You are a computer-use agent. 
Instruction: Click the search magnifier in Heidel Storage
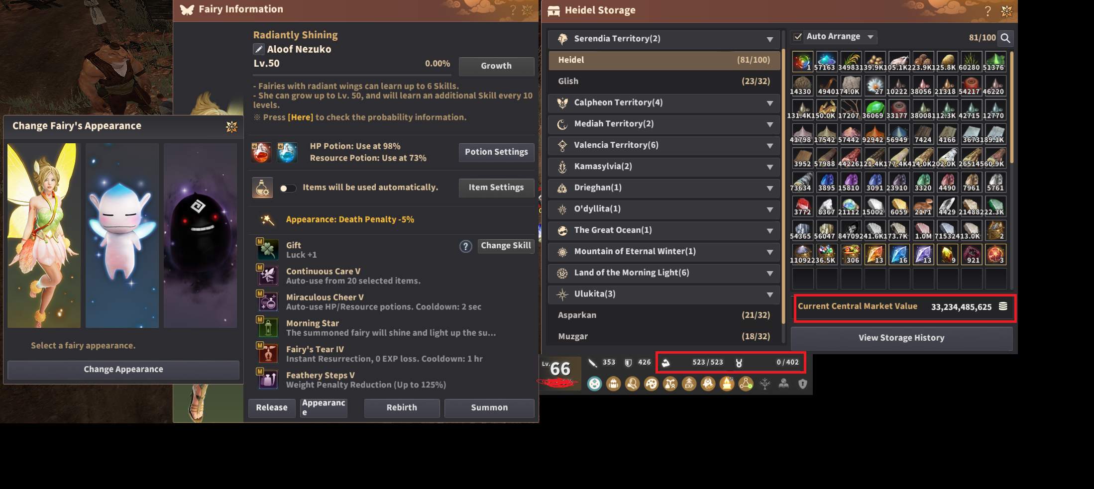click(x=1005, y=38)
